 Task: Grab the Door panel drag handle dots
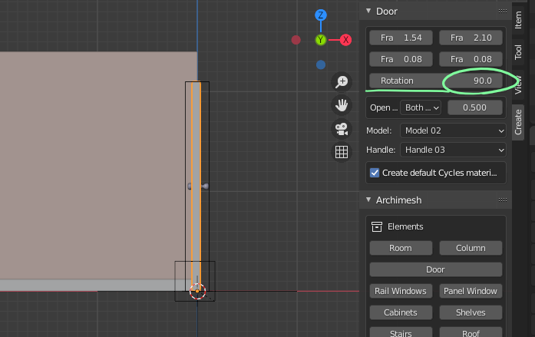click(503, 12)
